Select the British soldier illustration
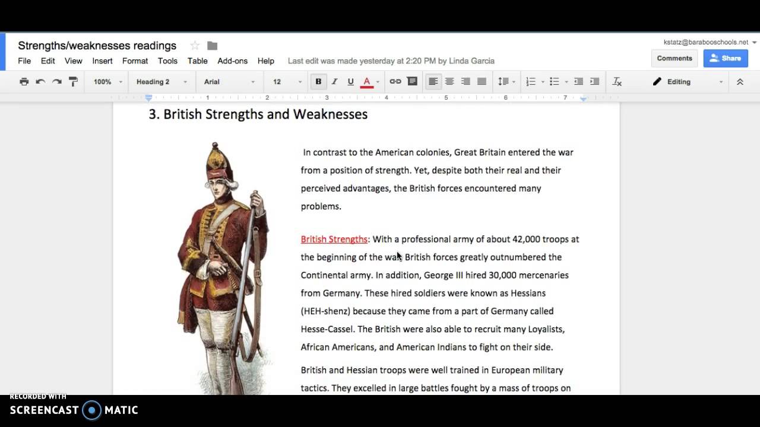760x427 pixels. click(225, 268)
